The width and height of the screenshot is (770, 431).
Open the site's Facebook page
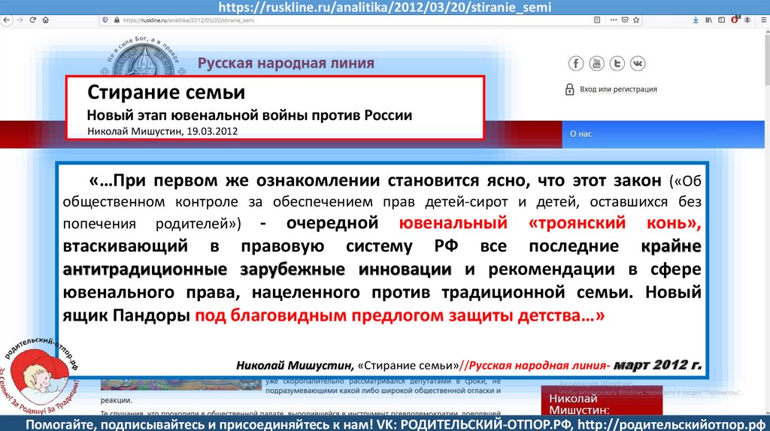point(576,63)
